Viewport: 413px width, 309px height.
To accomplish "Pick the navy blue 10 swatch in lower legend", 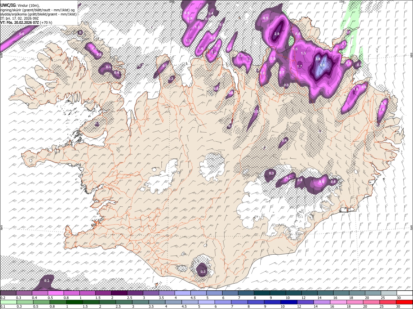I will point(288,302).
